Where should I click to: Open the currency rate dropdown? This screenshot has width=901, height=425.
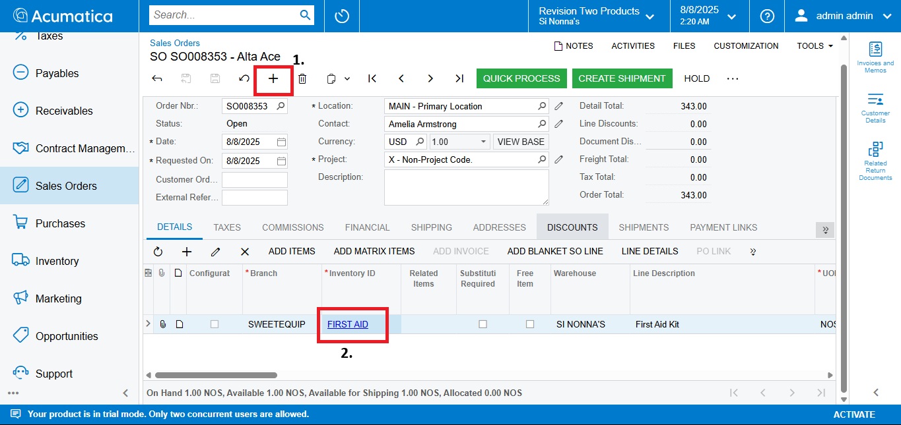click(483, 142)
